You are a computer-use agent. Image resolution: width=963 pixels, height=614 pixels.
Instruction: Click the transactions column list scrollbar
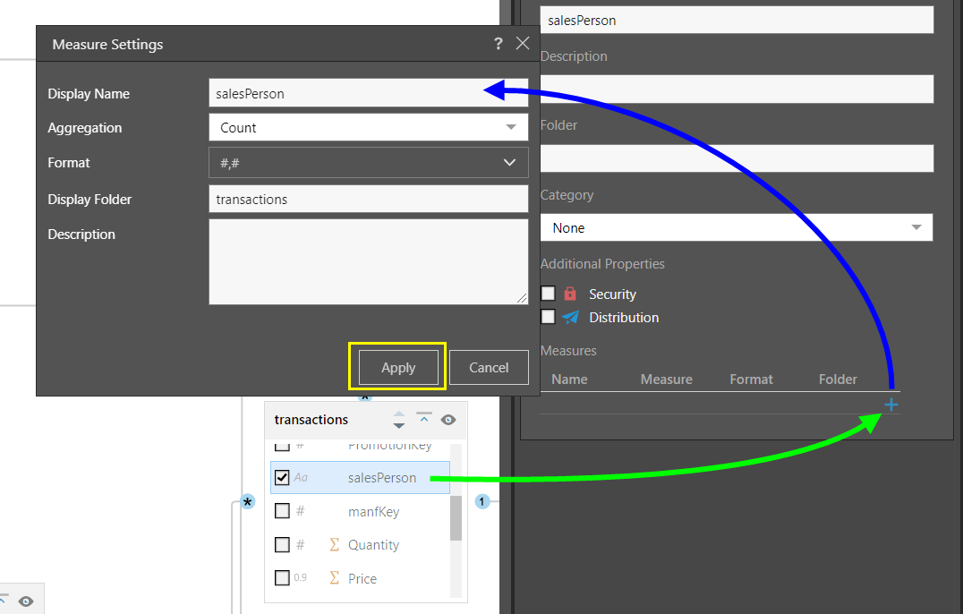click(456, 518)
